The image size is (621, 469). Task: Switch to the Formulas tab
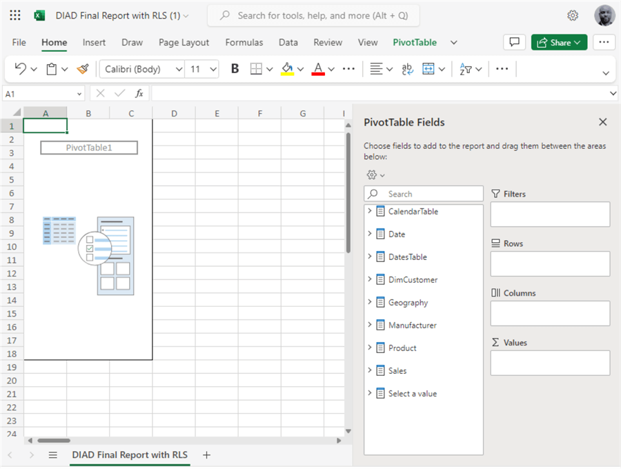coord(244,42)
